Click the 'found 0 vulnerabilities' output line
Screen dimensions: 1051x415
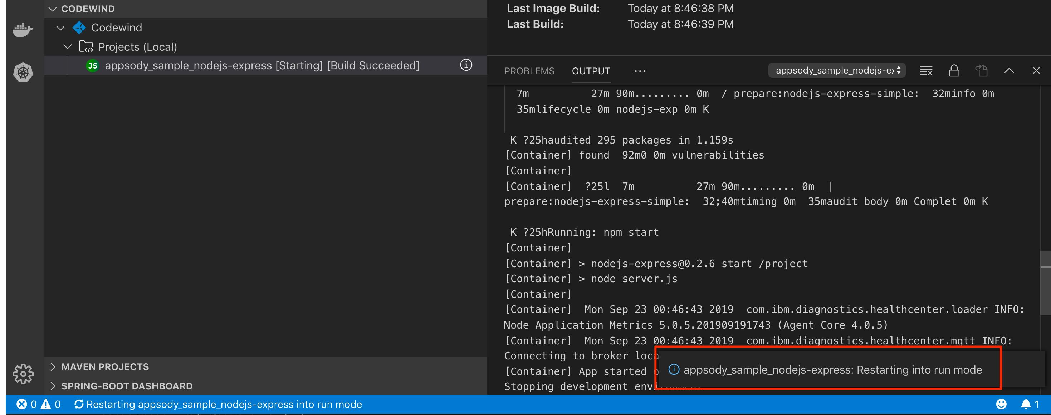(635, 155)
